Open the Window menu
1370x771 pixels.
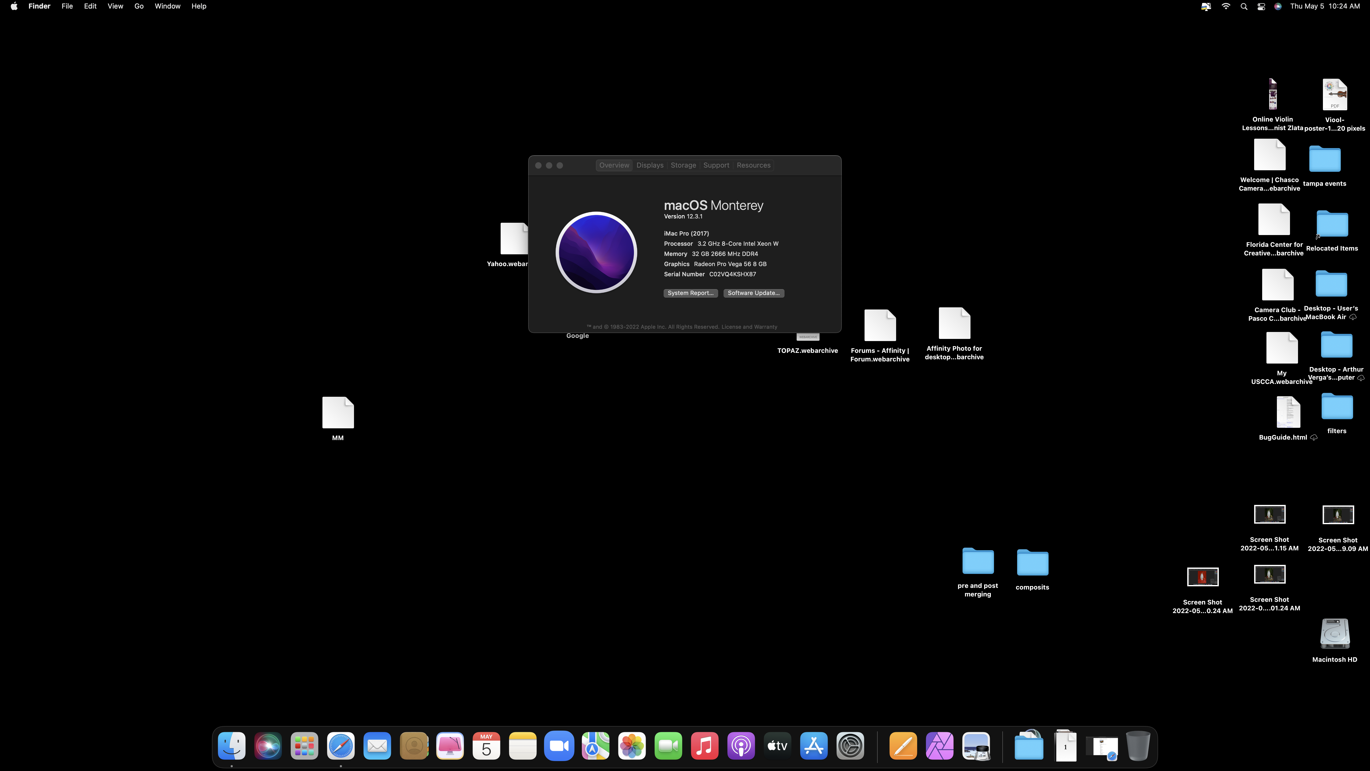pos(168,6)
